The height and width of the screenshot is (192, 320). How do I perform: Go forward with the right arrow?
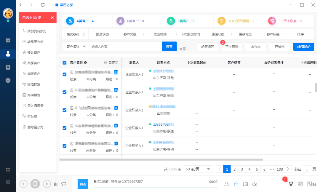coord(31,5)
